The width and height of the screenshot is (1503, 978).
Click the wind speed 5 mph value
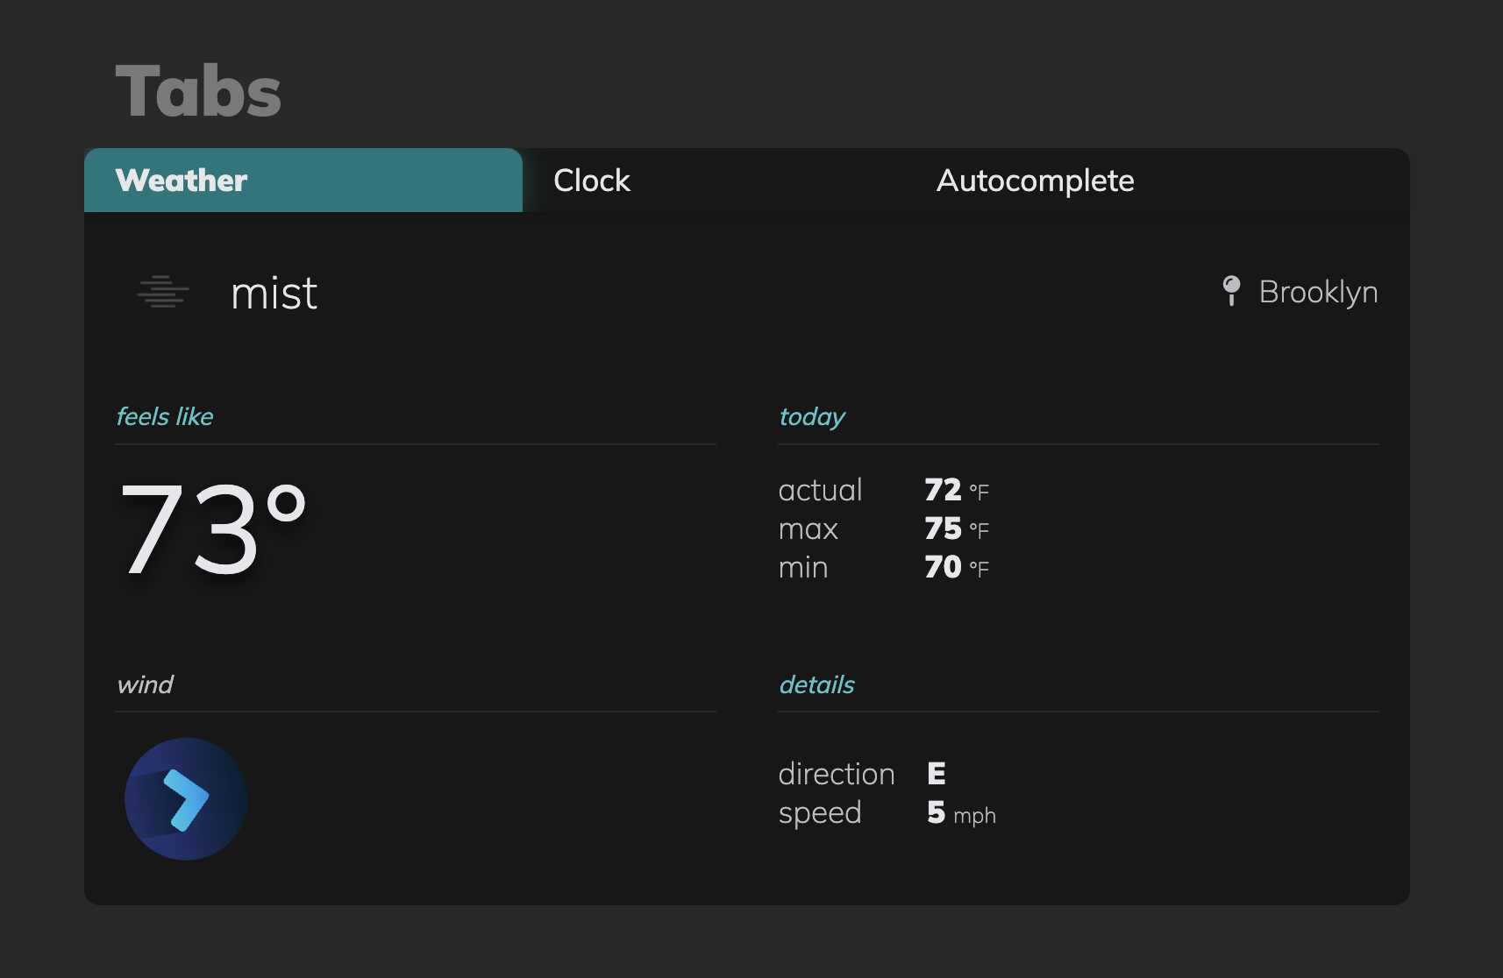click(x=961, y=813)
